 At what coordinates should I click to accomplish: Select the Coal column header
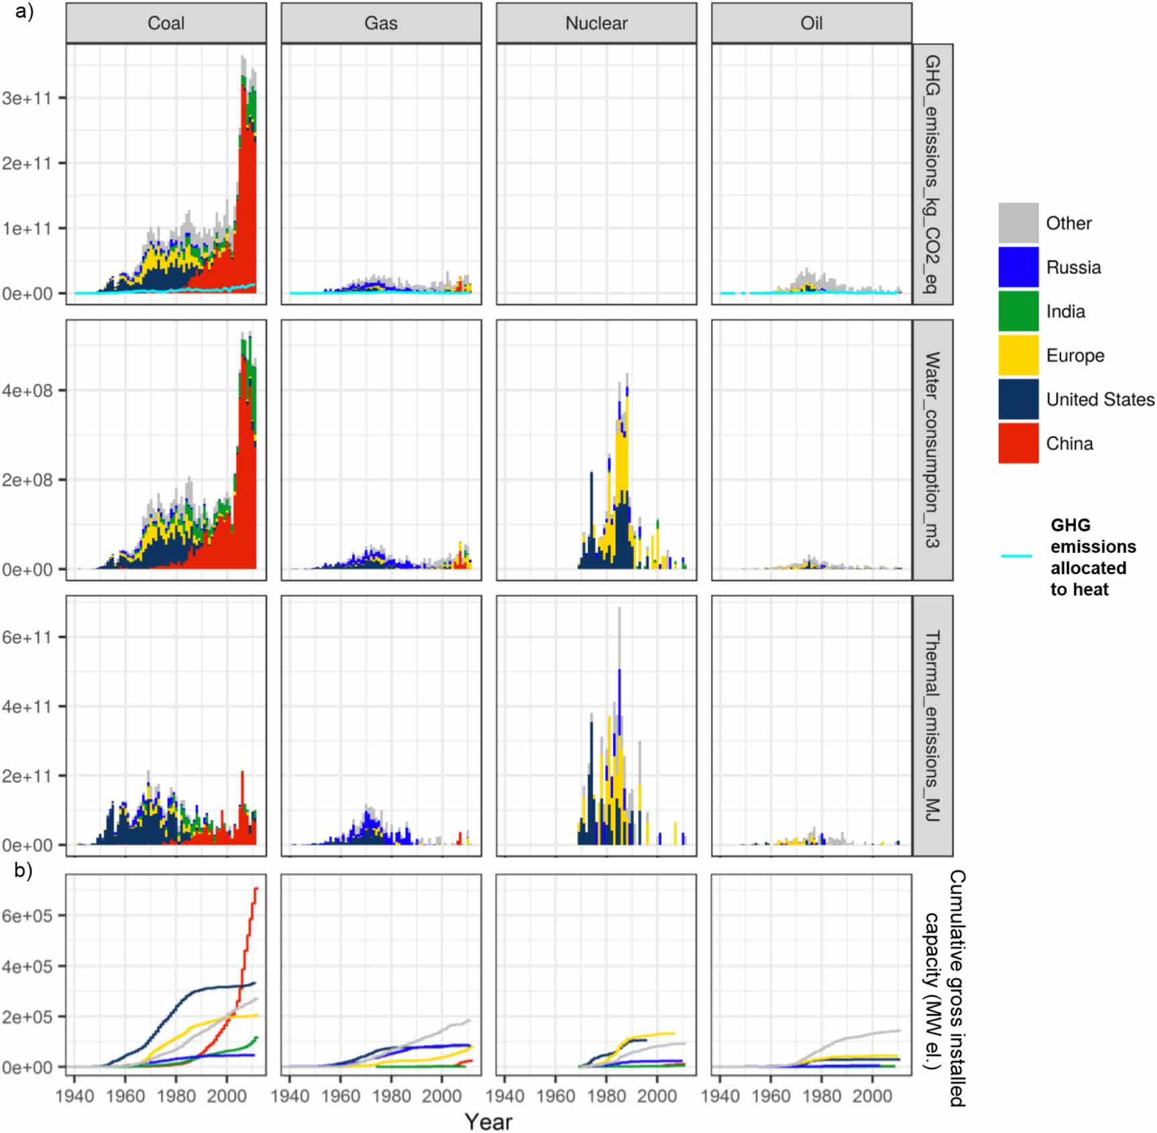click(x=166, y=23)
